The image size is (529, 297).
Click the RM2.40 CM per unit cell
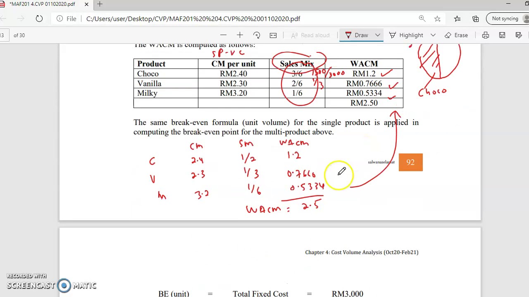(234, 74)
